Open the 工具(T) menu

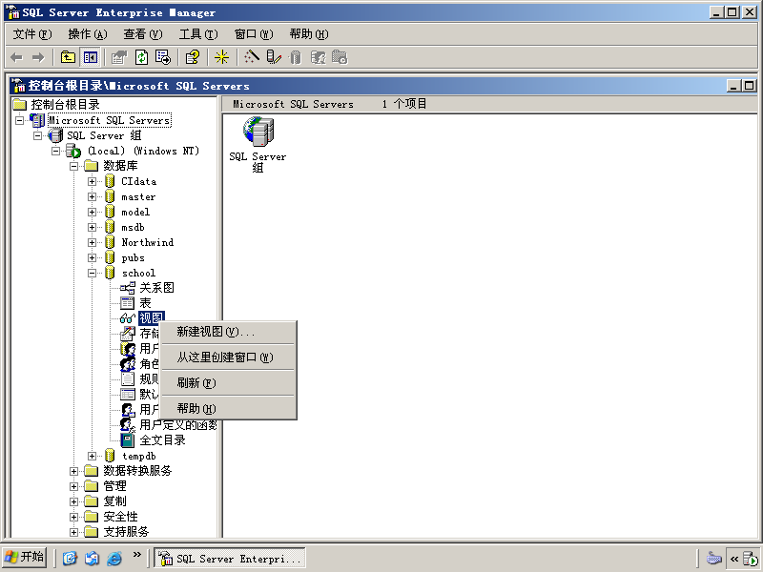(198, 34)
